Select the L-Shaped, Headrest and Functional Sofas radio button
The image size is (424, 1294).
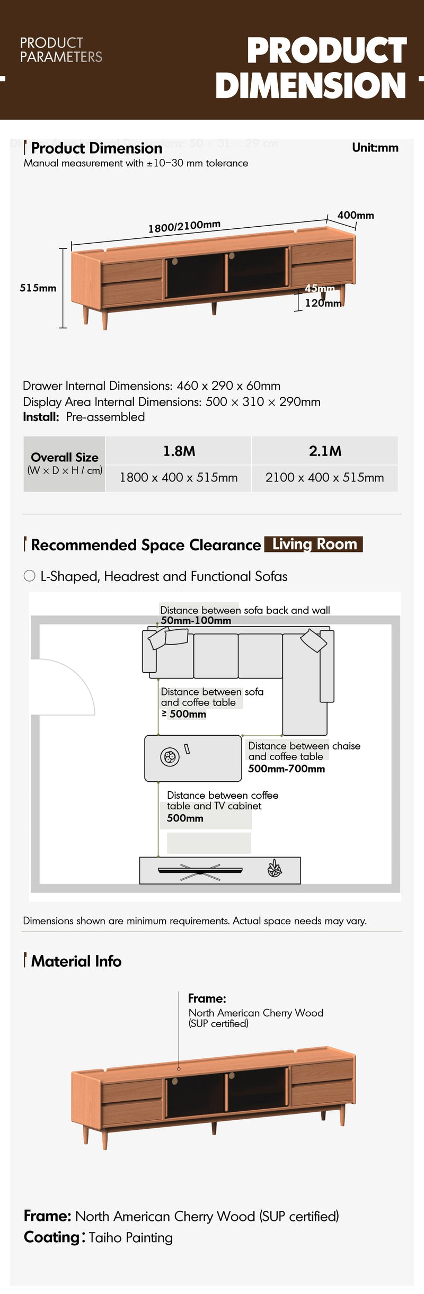coord(30,576)
